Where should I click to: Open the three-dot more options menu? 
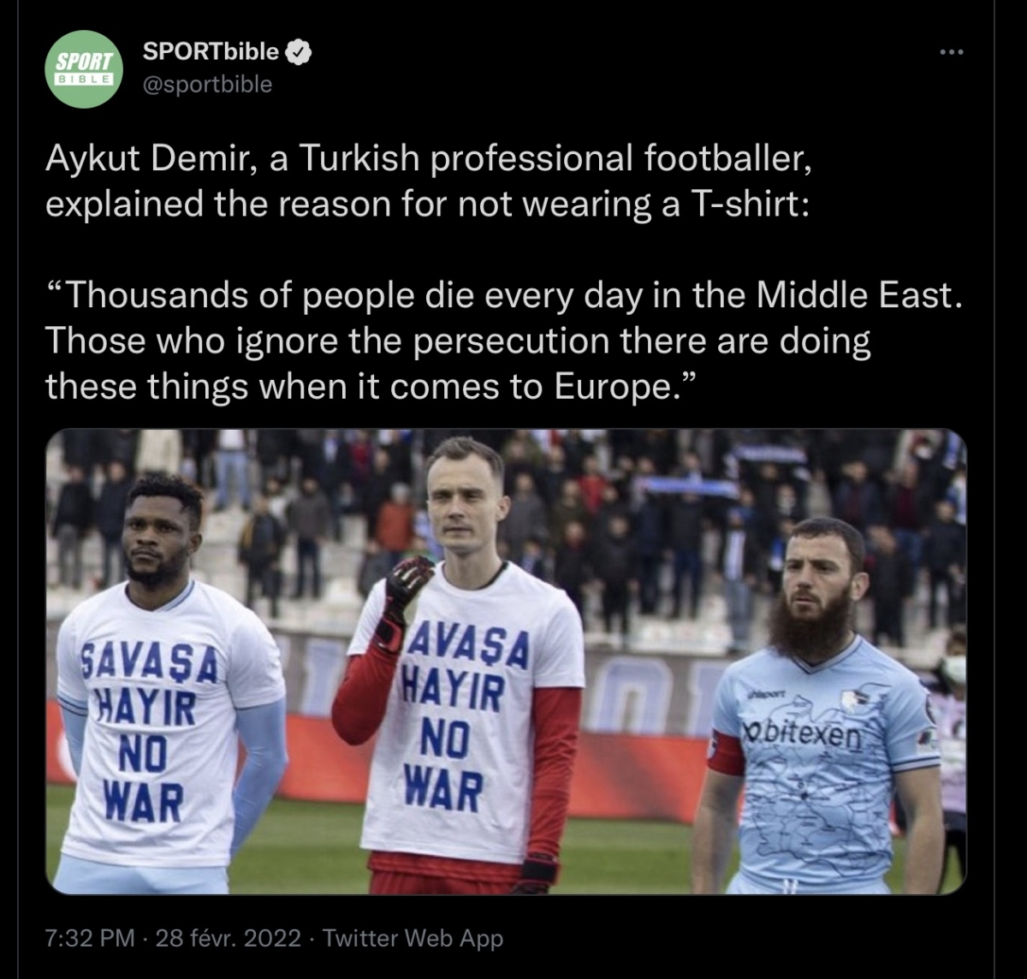click(951, 52)
